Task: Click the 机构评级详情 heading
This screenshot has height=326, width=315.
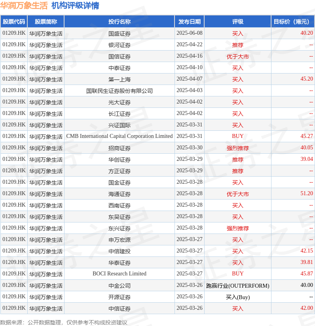Action: pos(75,6)
